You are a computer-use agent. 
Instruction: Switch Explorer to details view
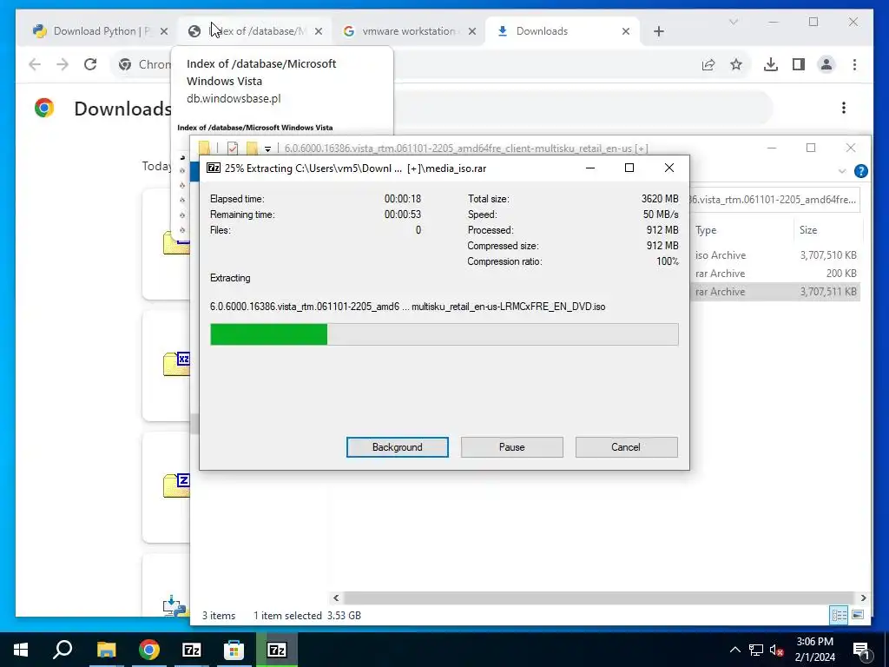pos(840,615)
